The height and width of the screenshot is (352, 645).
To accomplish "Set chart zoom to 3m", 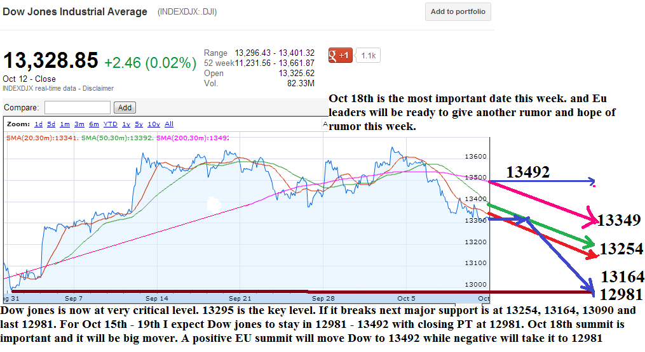I will pos(79,124).
